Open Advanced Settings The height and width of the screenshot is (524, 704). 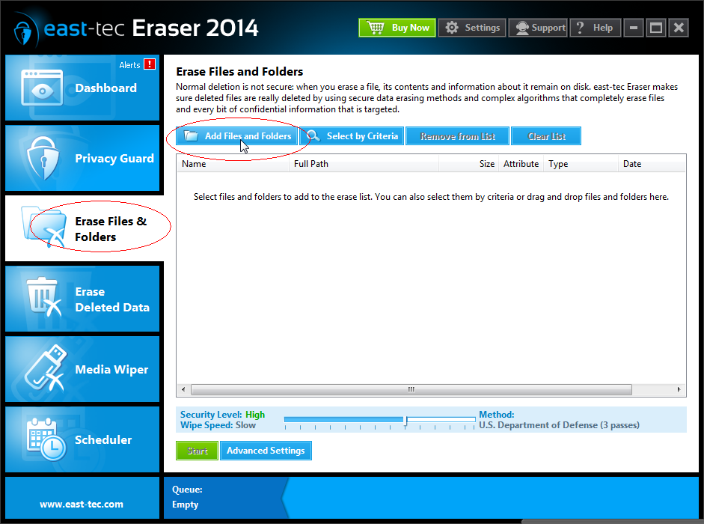coord(266,450)
